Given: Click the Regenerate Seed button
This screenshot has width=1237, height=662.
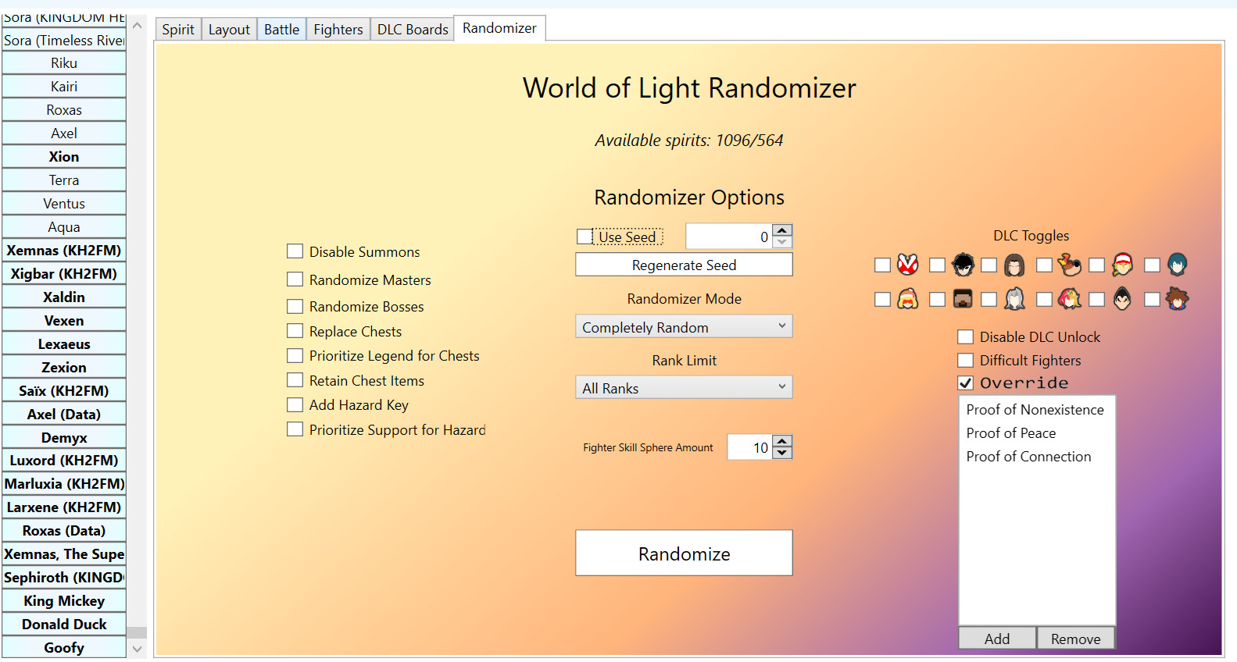Looking at the screenshot, I should [x=684, y=265].
